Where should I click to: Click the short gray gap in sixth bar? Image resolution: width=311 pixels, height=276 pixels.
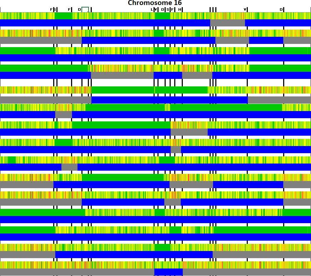click(64, 115)
